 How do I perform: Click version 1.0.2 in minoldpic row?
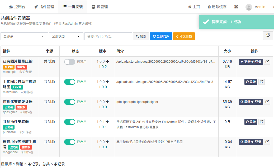click(x=103, y=67)
